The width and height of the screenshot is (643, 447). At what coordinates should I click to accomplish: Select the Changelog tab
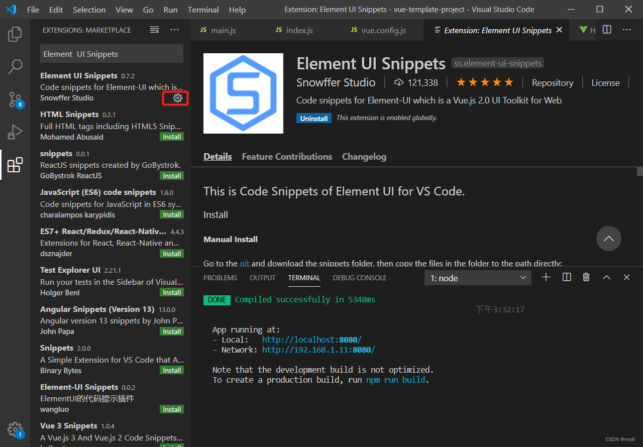click(364, 157)
